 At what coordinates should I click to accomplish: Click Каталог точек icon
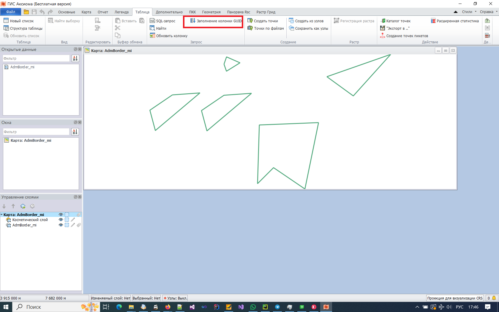pos(383,21)
